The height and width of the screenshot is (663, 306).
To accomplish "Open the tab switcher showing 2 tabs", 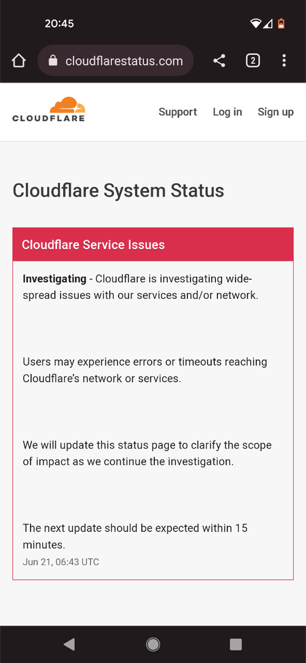I will pyautogui.click(x=253, y=61).
